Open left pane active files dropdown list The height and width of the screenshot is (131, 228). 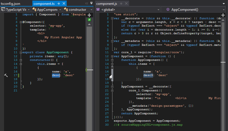pos(91,4)
